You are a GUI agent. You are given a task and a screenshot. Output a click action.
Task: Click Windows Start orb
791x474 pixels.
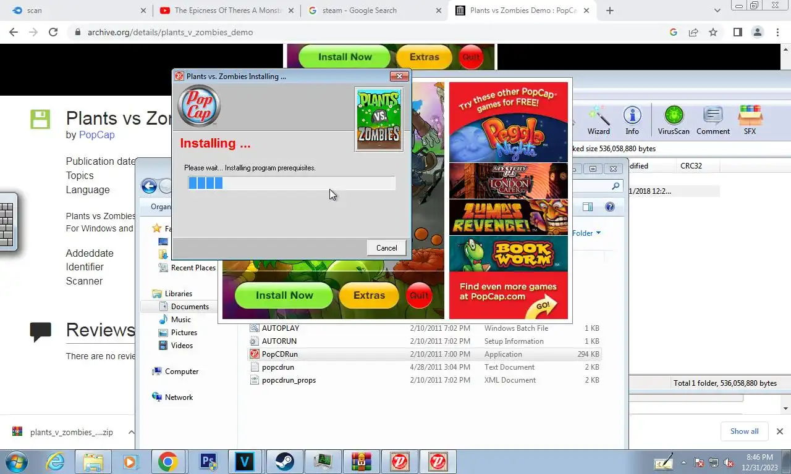pyautogui.click(x=17, y=462)
